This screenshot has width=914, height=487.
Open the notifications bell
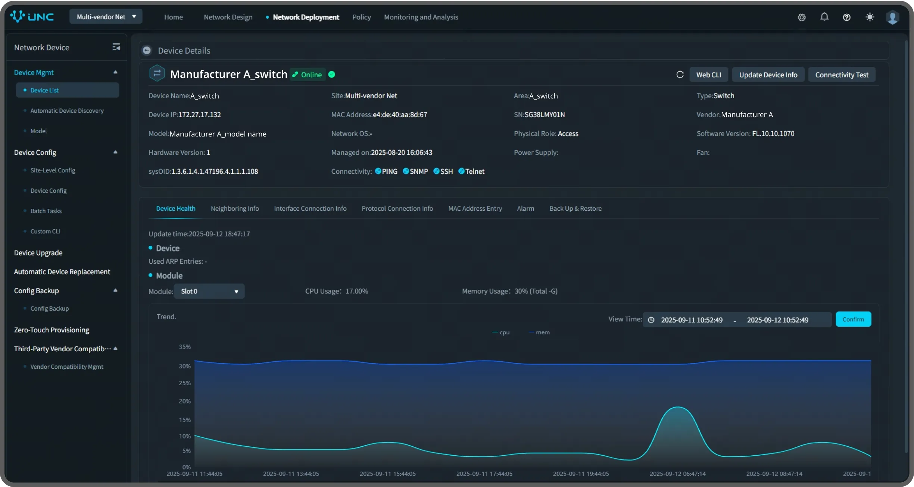pyautogui.click(x=824, y=17)
